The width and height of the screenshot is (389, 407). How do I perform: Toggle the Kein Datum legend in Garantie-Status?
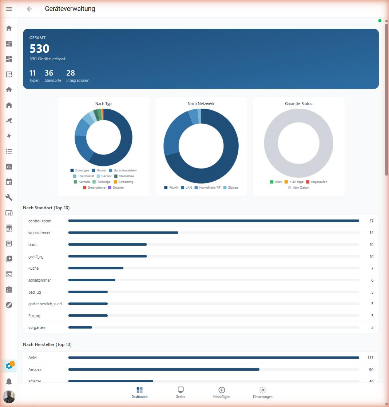pyautogui.click(x=298, y=188)
